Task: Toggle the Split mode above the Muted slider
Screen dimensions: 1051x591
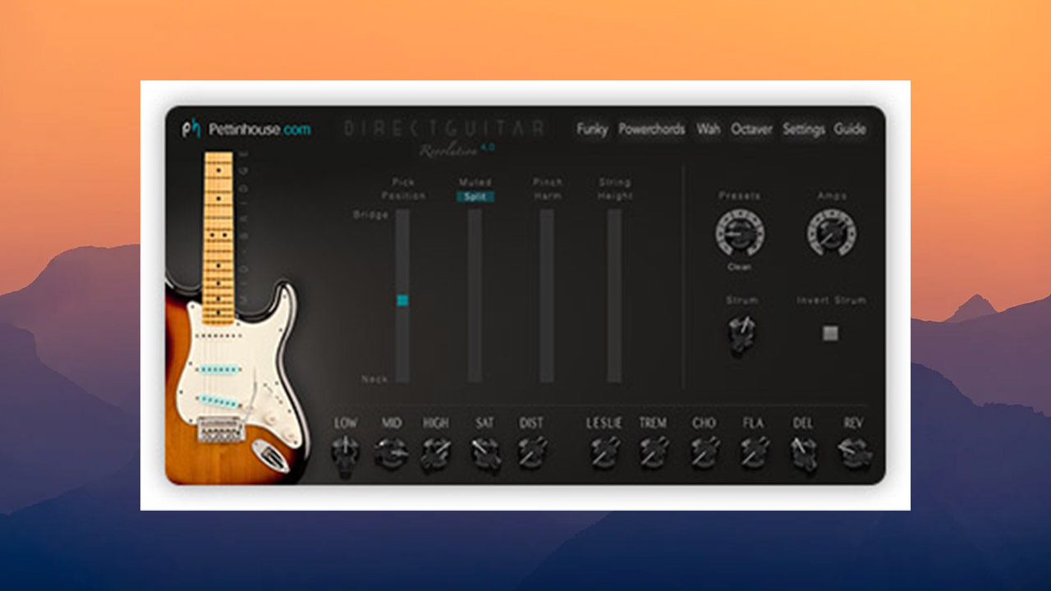Action: [x=477, y=198]
